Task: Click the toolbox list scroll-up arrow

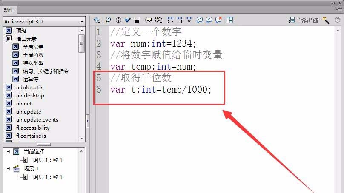Action: [82, 31]
